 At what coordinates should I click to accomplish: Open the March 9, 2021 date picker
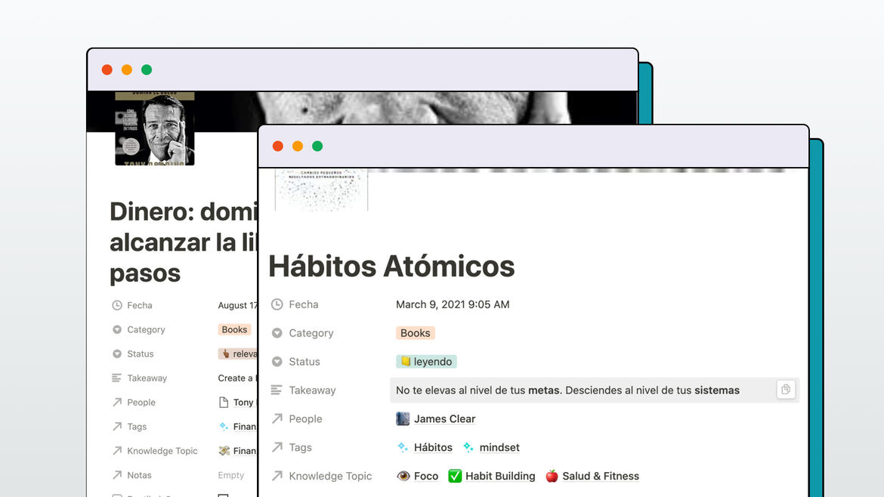click(x=453, y=304)
